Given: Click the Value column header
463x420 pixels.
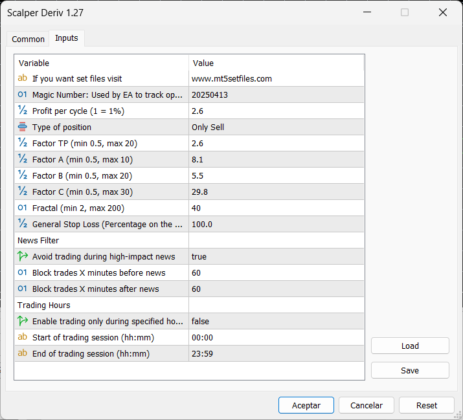Looking at the screenshot, I should (x=276, y=63).
